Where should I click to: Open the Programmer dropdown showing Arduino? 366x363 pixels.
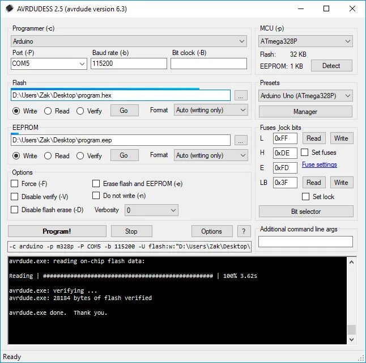point(129,41)
